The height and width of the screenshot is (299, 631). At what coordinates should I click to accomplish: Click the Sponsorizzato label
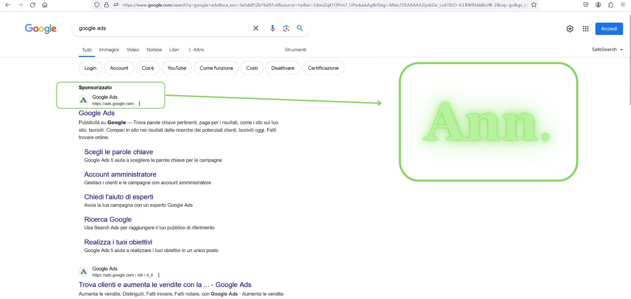click(x=95, y=88)
